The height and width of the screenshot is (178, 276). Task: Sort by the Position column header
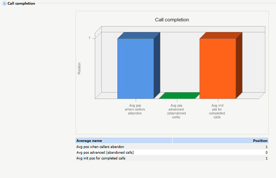tap(260, 141)
